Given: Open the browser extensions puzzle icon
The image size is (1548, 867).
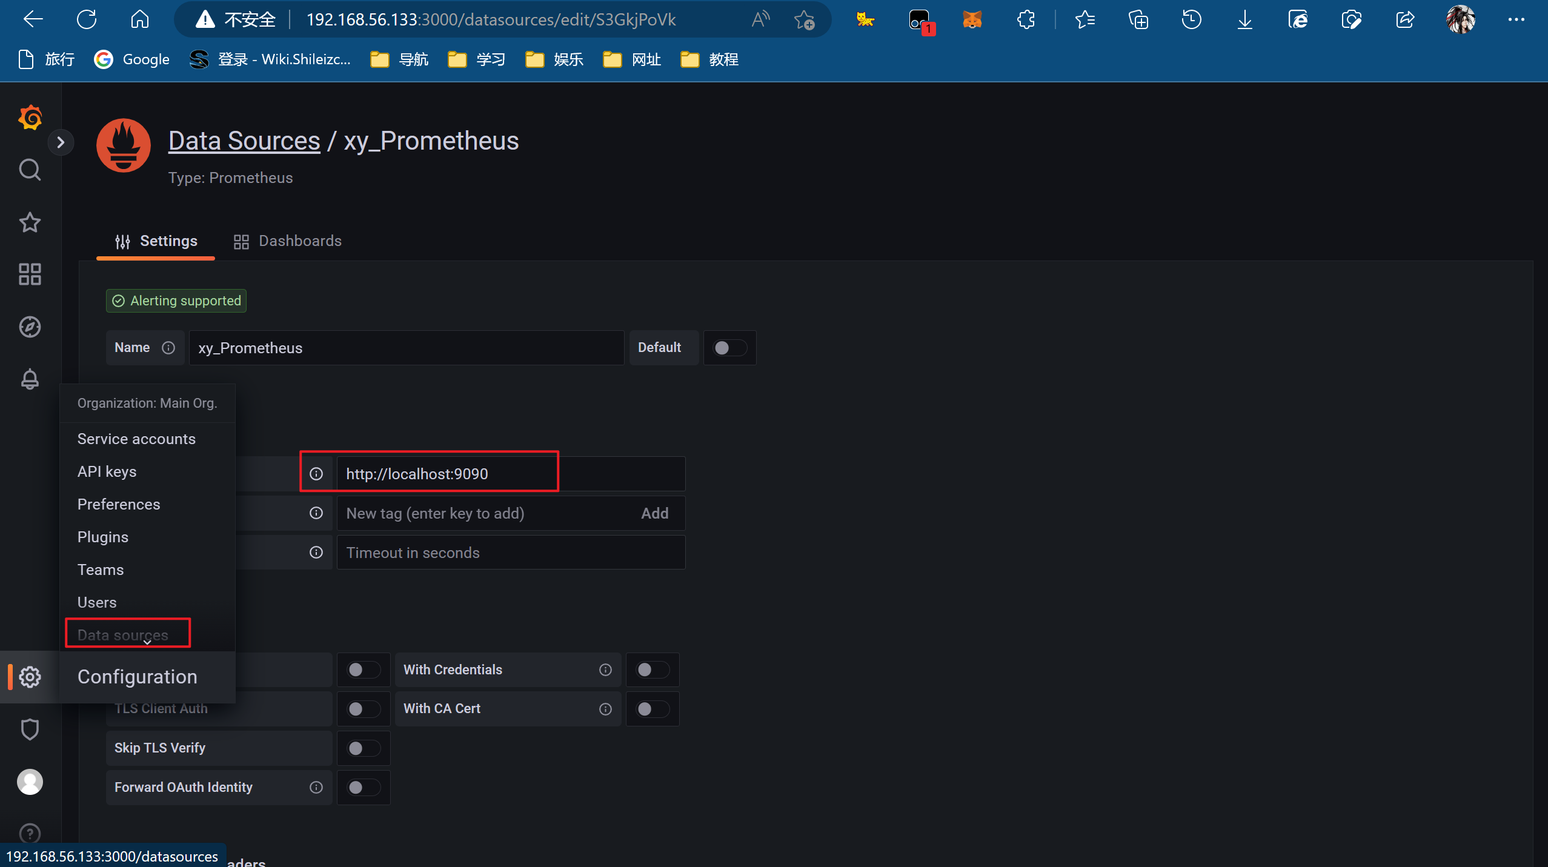Looking at the screenshot, I should (1025, 20).
